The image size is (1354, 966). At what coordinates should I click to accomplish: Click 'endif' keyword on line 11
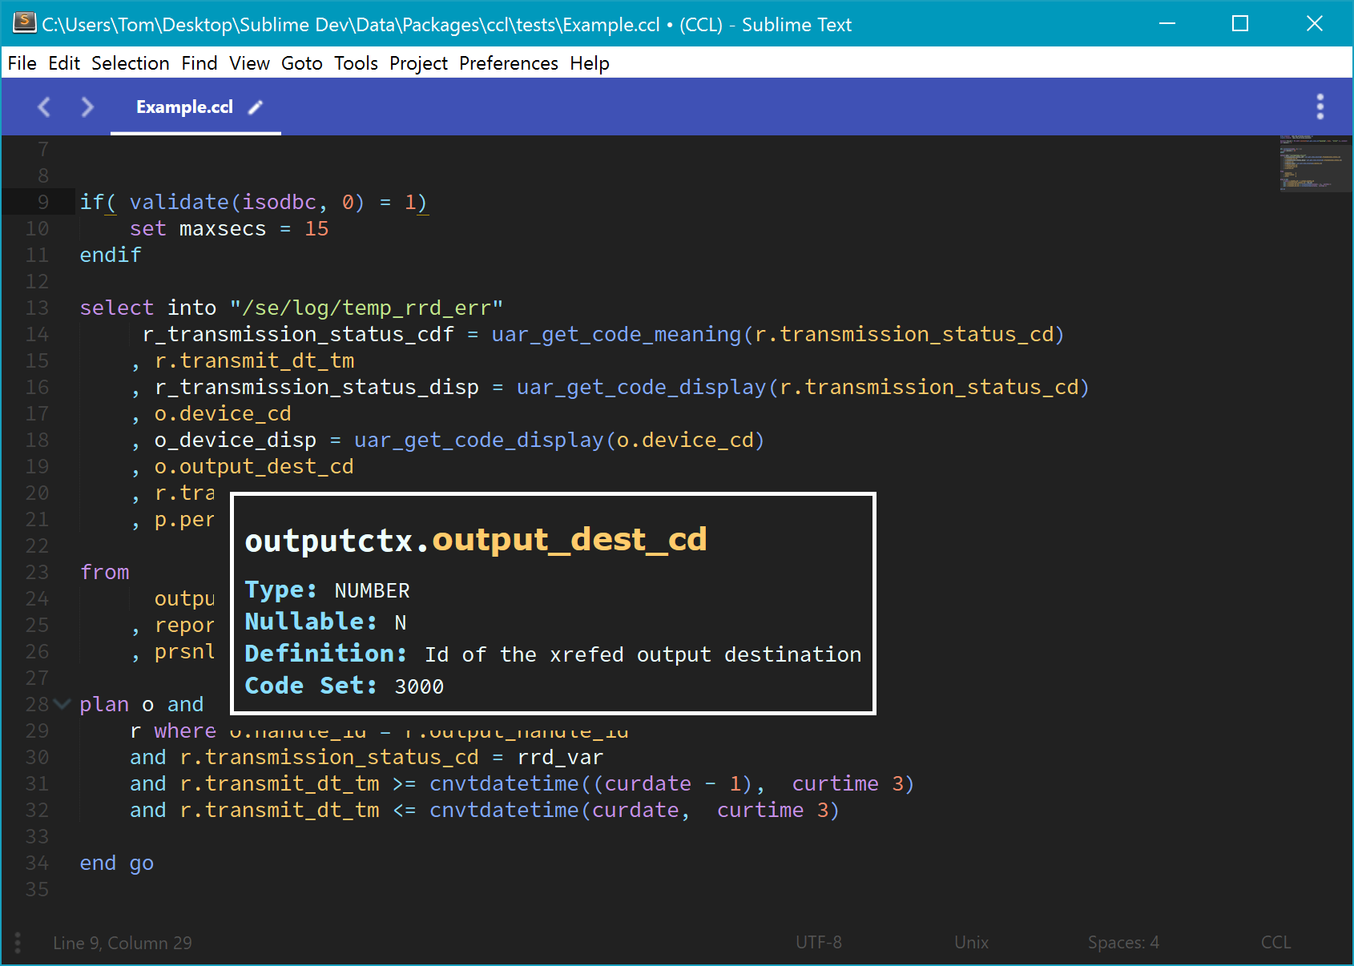[x=111, y=256]
